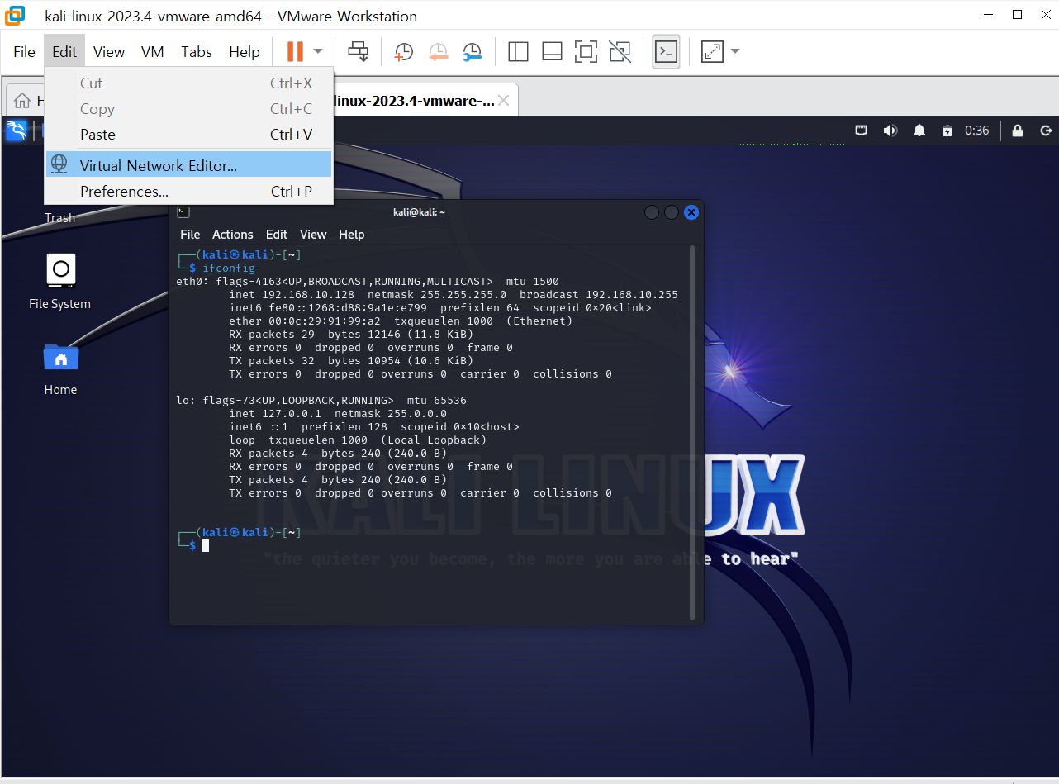
Task: Open the VMware Help menu
Action: click(x=245, y=51)
